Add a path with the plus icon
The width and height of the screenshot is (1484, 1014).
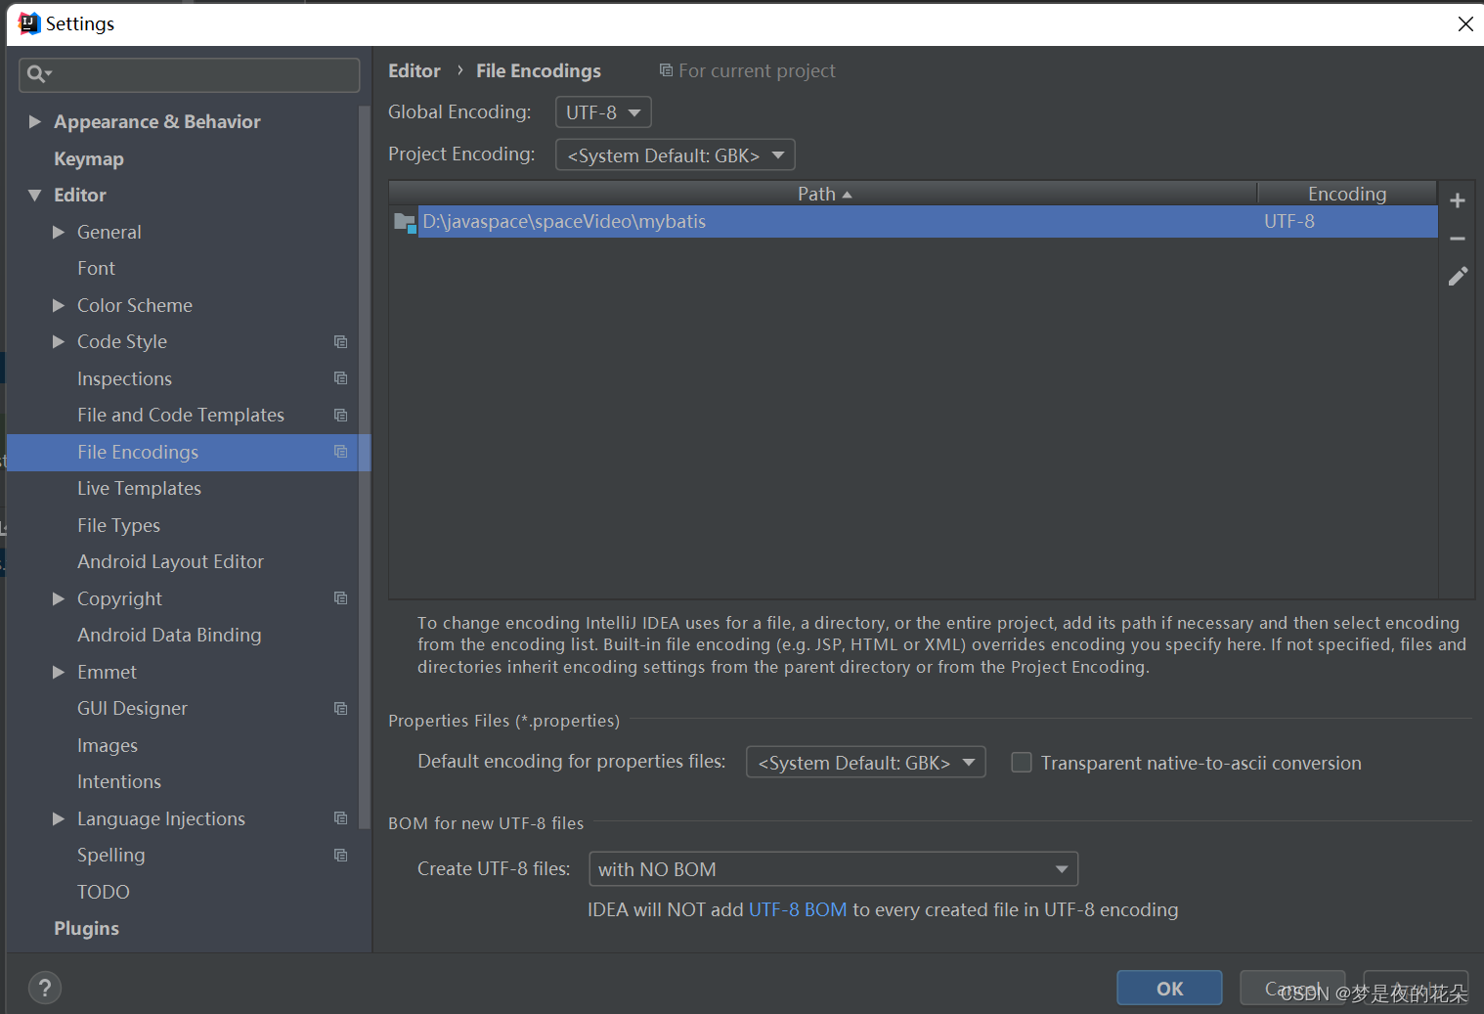point(1457,200)
